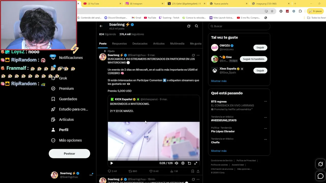
Task: Mute the video with the speaker icon
Action: point(176,163)
